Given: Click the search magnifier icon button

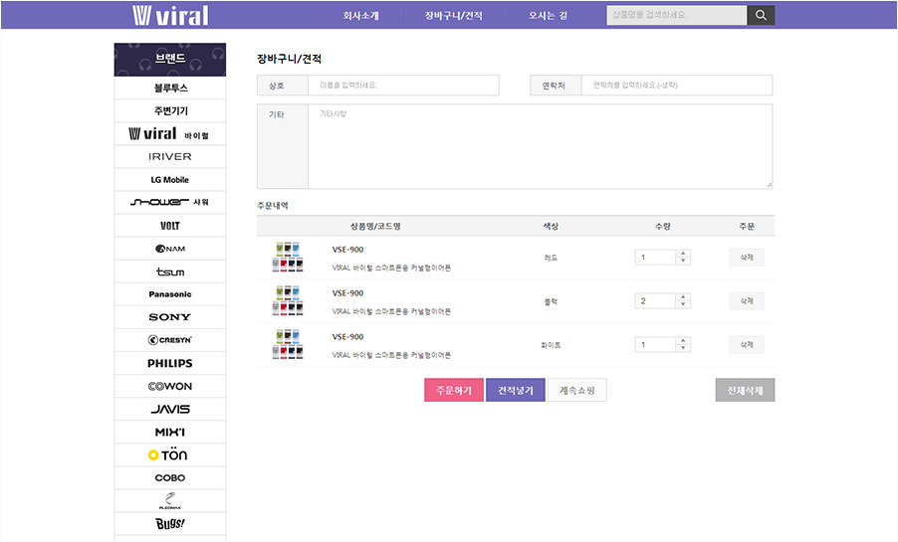Looking at the screenshot, I should (x=761, y=16).
